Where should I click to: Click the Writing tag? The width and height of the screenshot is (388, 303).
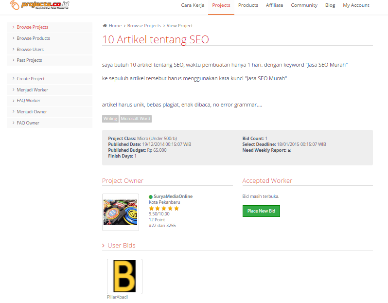click(110, 119)
